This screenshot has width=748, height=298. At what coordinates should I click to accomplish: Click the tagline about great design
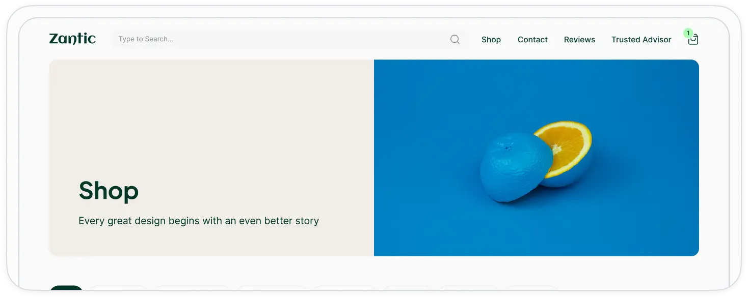199,221
